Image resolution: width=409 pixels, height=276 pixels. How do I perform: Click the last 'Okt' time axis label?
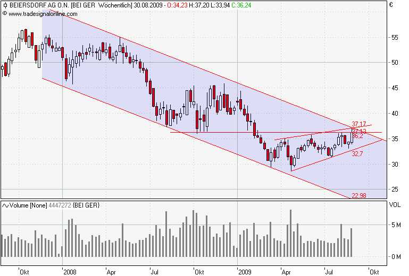tap(374, 272)
